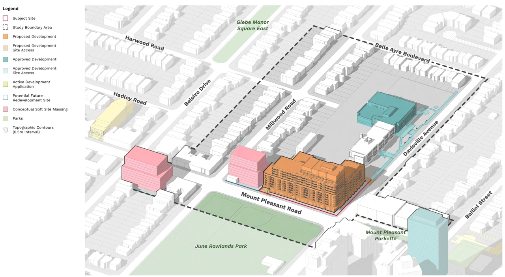Click the Mount Pleasant Road label
The width and height of the screenshot is (505, 277).
[271, 203]
